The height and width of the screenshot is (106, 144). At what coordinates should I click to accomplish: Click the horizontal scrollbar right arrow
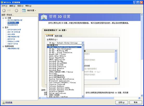tap(139, 98)
